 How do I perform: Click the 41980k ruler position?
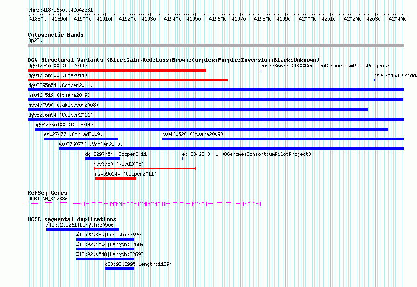pyautogui.click(x=262, y=19)
